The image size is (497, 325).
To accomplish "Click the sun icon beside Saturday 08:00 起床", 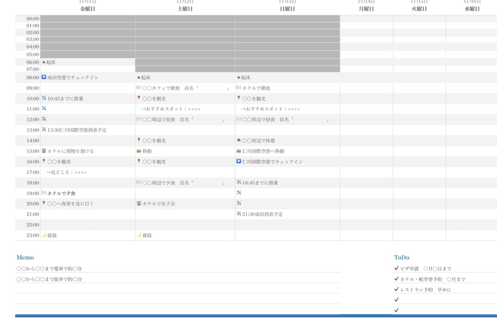I will click(x=139, y=77).
